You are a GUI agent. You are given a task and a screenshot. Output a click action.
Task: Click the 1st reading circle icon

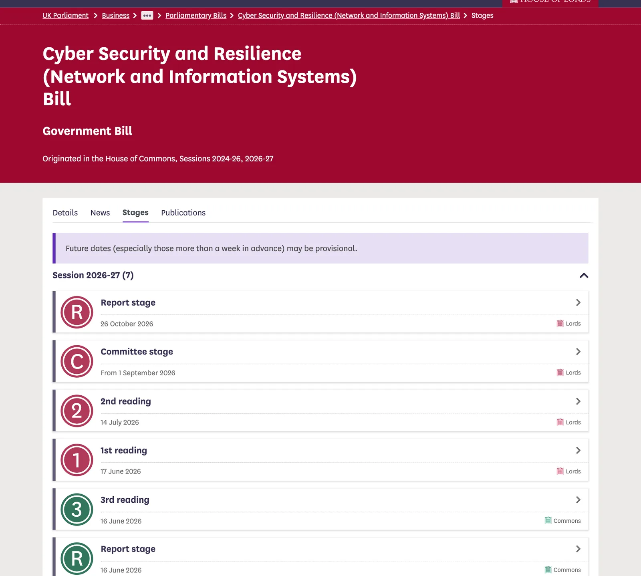pyautogui.click(x=77, y=460)
